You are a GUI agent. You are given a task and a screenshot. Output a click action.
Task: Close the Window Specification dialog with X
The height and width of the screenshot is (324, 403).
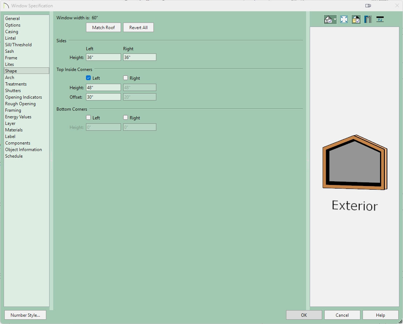(x=397, y=6)
